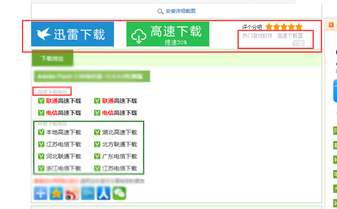Click the first rating star
This screenshot has height=209, width=337.
coord(269,27)
